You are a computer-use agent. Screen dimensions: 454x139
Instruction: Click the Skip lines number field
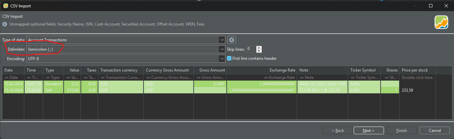coord(251,49)
